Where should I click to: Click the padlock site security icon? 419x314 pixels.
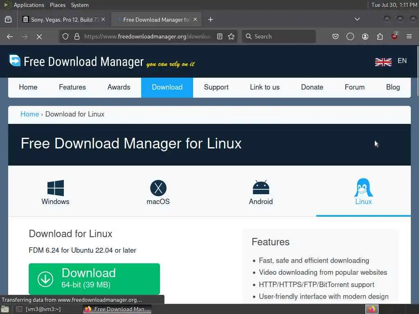point(77,36)
